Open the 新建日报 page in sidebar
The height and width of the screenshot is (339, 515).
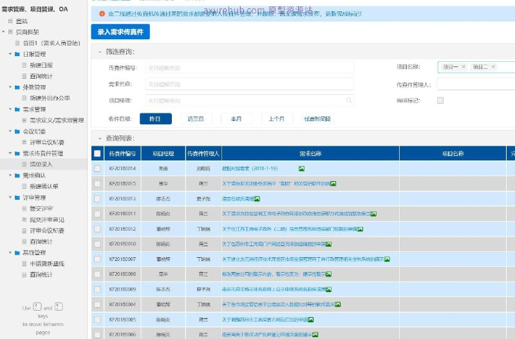tap(41, 65)
